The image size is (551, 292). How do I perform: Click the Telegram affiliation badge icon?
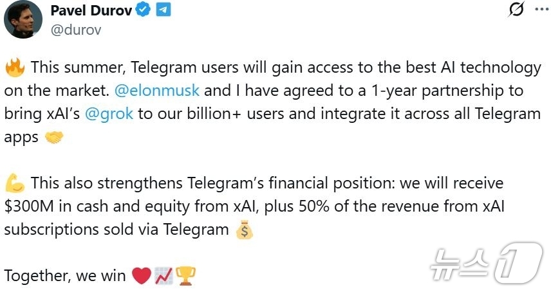tap(163, 10)
